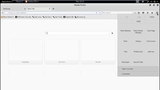The height and width of the screenshot is (90, 160).
Task: Click the Pocket toolbar icon
Action: [x=143, y=13]
